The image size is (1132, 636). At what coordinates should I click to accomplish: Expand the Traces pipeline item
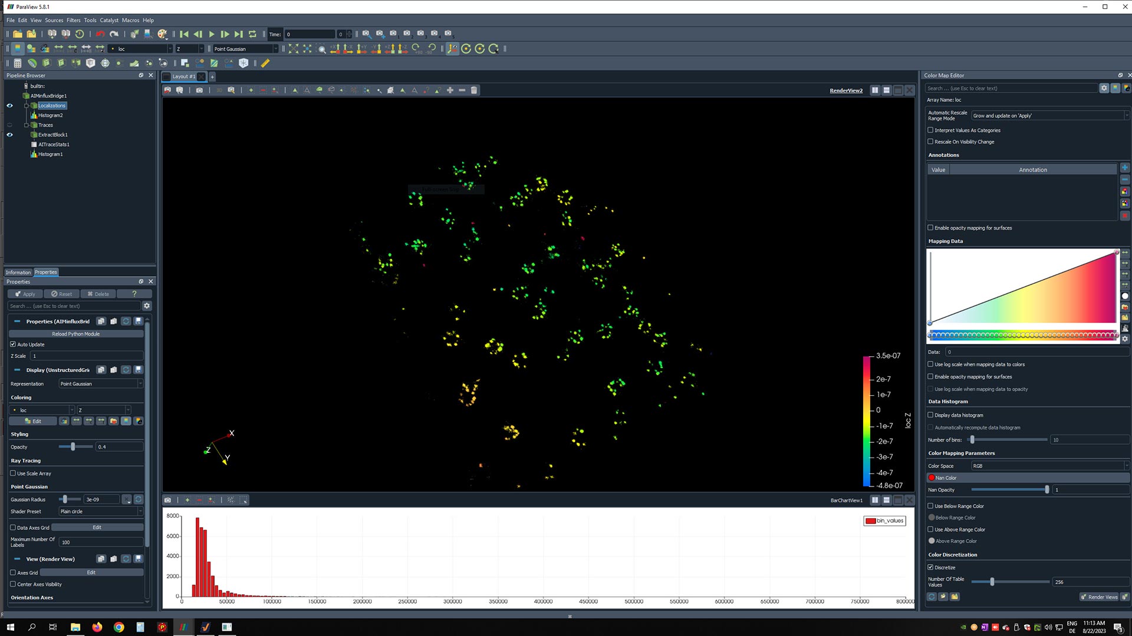click(x=26, y=125)
